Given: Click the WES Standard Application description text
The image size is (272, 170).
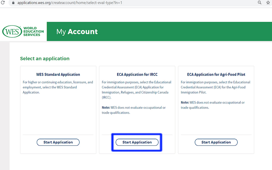Looking at the screenshot, I should coord(58,87).
